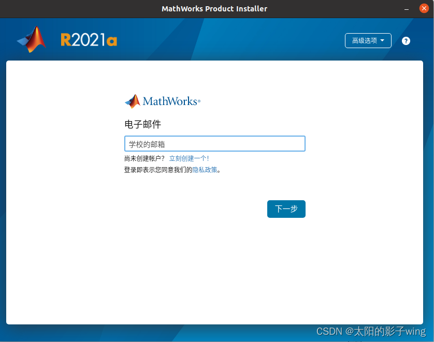Click the caret arrow beside 高级选项
This screenshot has height=342, width=434.
click(x=382, y=41)
